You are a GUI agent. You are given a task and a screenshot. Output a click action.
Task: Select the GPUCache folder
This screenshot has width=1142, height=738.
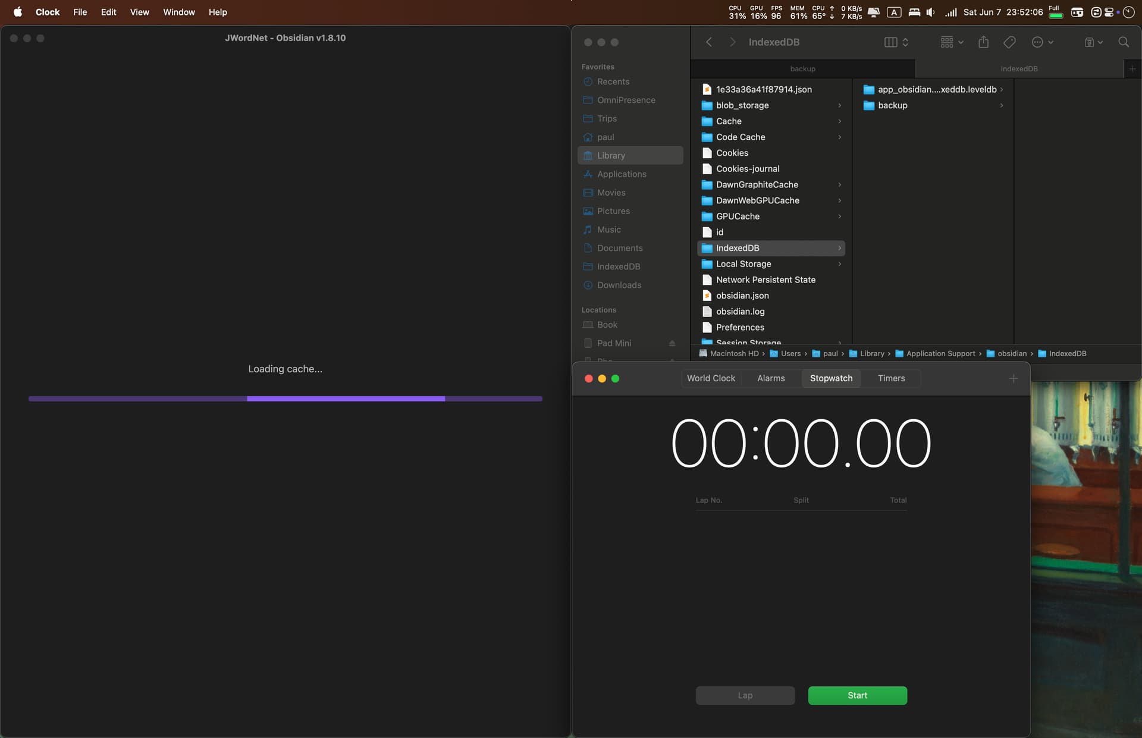(x=771, y=216)
